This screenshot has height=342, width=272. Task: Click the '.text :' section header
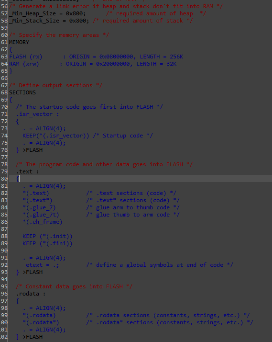pos(27,171)
